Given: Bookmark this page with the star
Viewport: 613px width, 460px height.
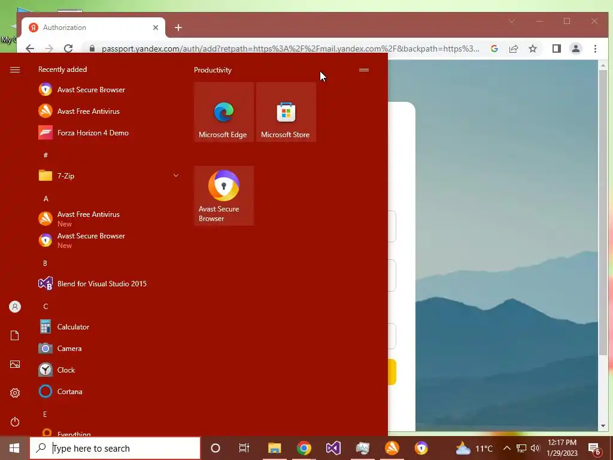Looking at the screenshot, I should (532, 49).
